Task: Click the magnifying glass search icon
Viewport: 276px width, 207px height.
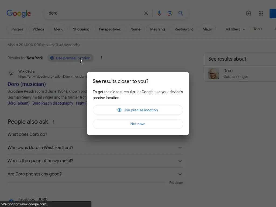Action: [x=181, y=13]
